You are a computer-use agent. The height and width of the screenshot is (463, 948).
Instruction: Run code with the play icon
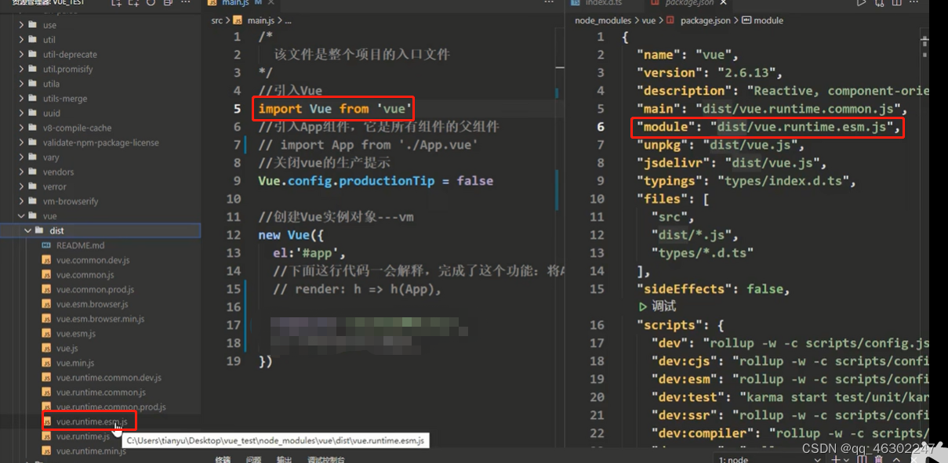861,3
